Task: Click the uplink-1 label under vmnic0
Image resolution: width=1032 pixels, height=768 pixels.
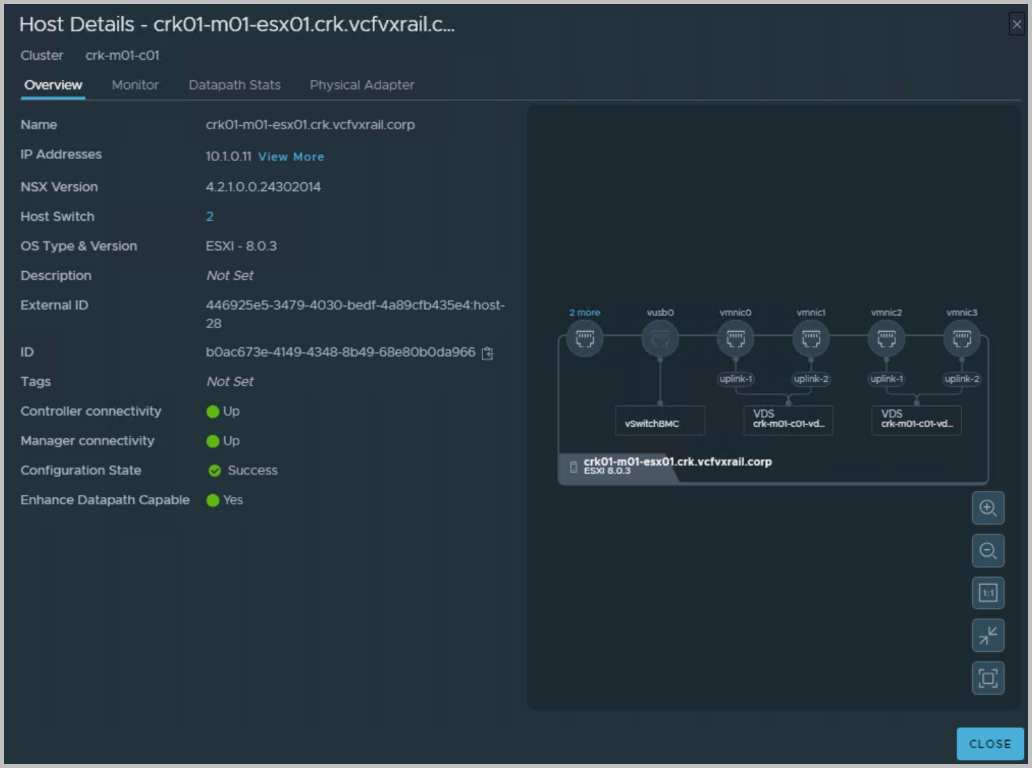Action: (x=736, y=379)
